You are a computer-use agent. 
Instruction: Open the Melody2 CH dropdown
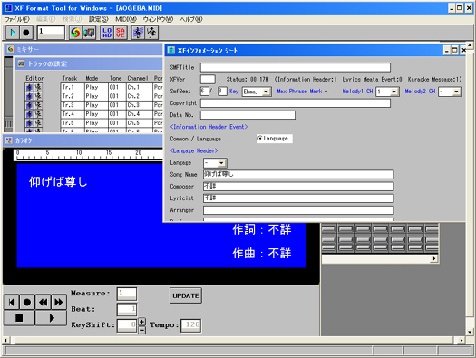click(x=456, y=92)
